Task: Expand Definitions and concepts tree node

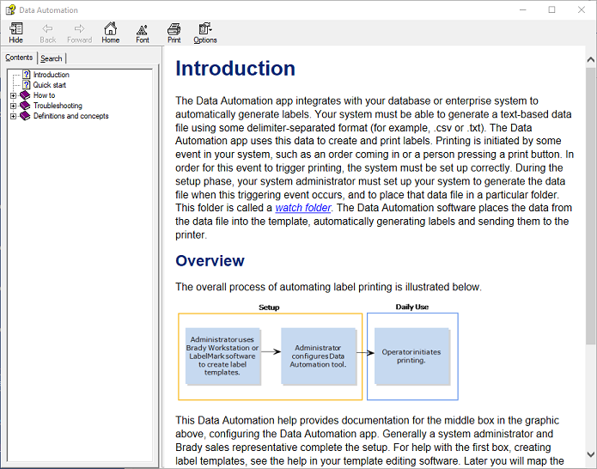Action: click(13, 116)
